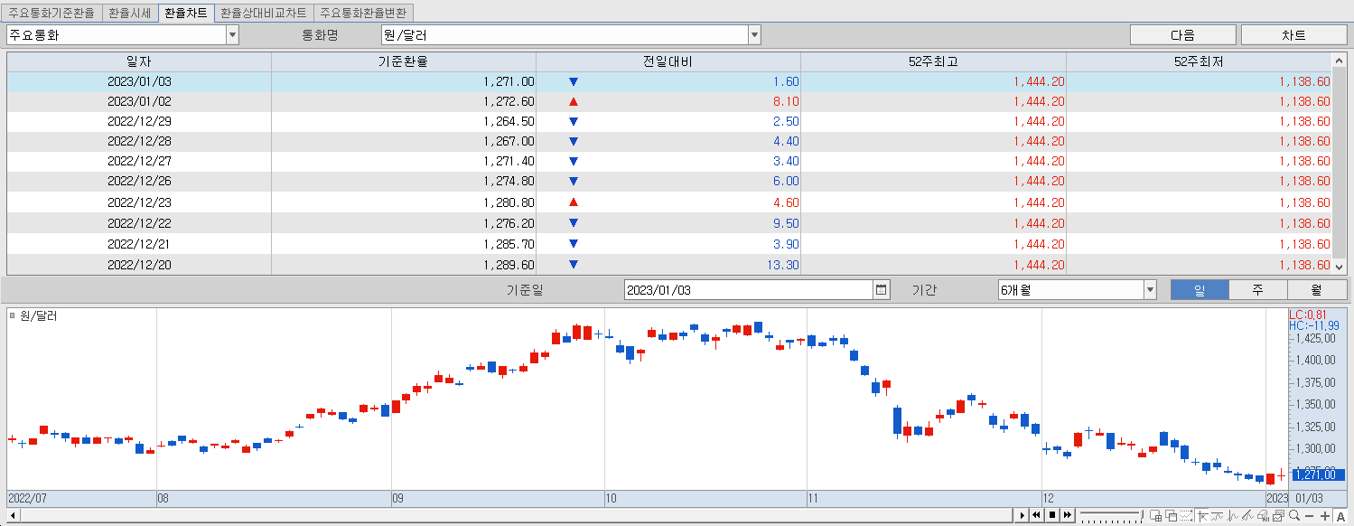Open the 주요통화 currency group dropdown
Image resolution: width=1354 pixels, height=526 pixels.
[232, 35]
